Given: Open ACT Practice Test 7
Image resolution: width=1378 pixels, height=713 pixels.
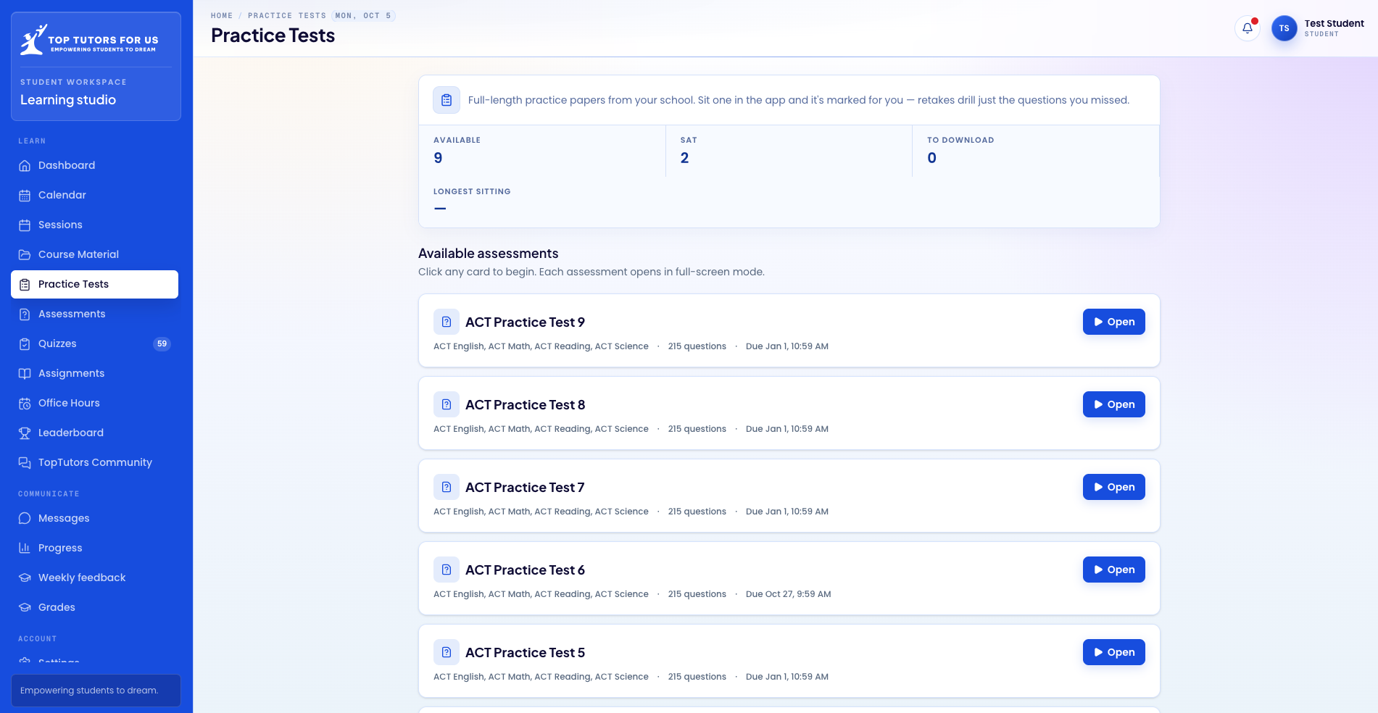Looking at the screenshot, I should pyautogui.click(x=1114, y=488).
